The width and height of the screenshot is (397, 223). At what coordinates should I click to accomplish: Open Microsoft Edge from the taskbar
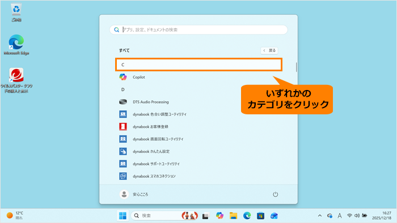247,216
